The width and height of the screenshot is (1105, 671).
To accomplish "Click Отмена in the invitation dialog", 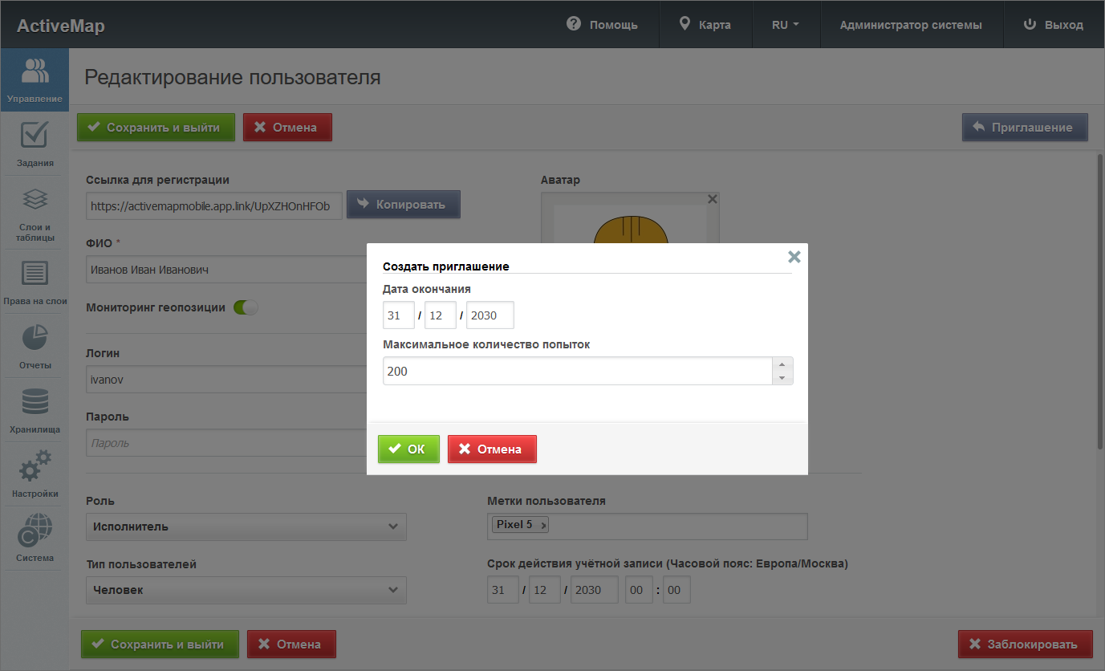I will (x=492, y=449).
